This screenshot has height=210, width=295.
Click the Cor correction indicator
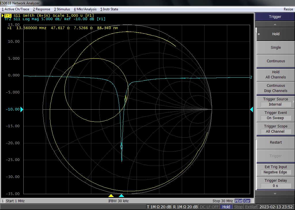tap(247, 201)
